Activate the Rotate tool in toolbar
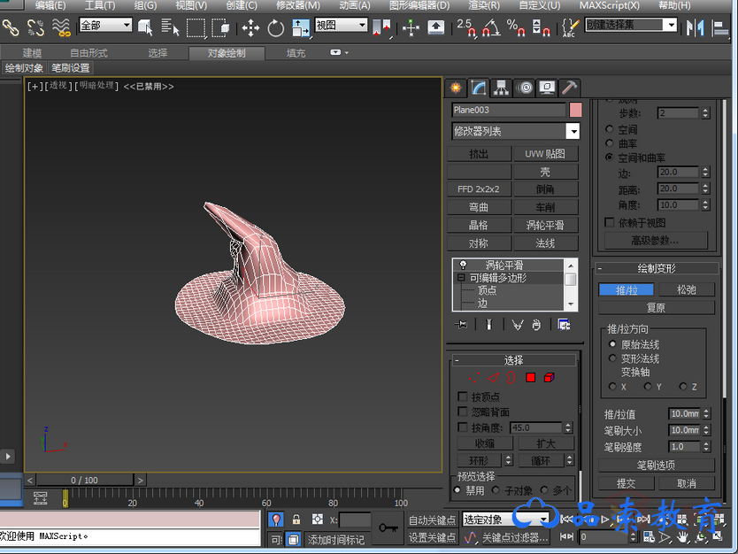738x554 pixels. tap(276, 27)
